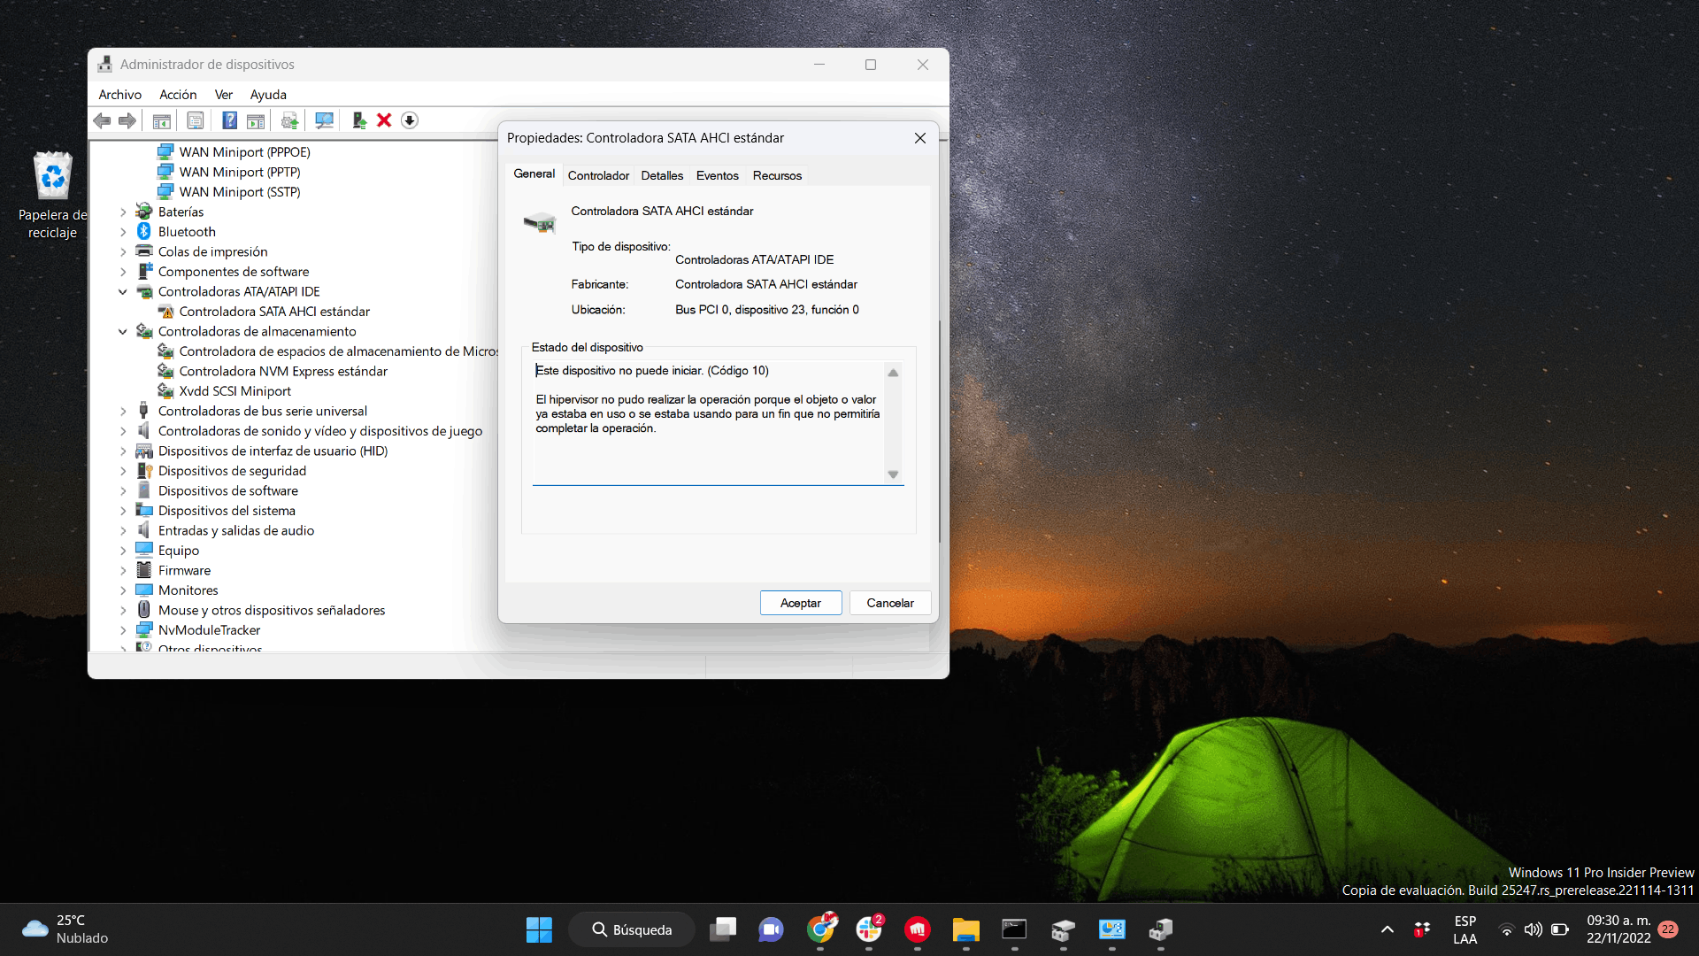Click the red X uninstall device icon

[x=384, y=120]
